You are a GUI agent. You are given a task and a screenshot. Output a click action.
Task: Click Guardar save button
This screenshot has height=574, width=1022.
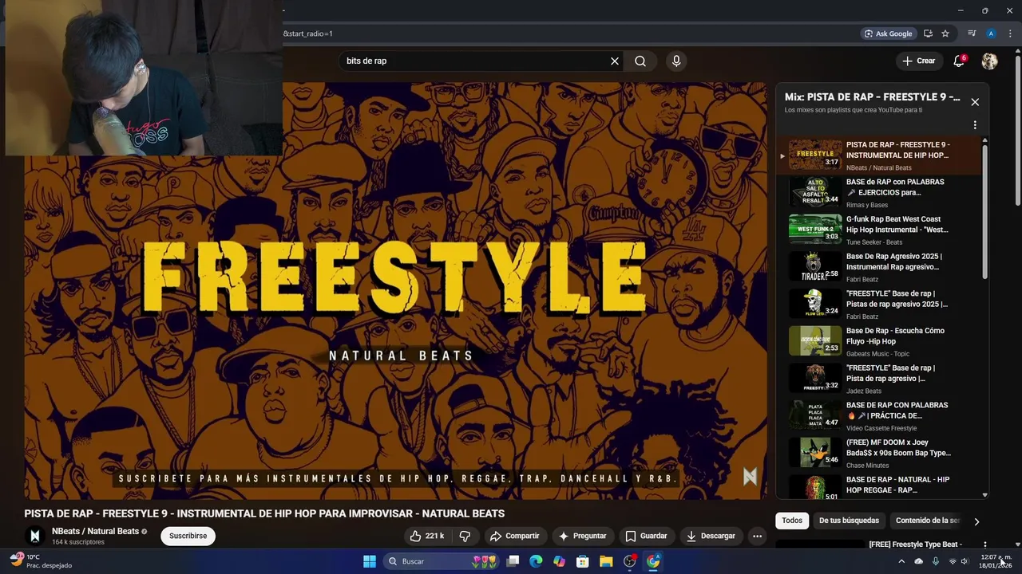coord(646,536)
